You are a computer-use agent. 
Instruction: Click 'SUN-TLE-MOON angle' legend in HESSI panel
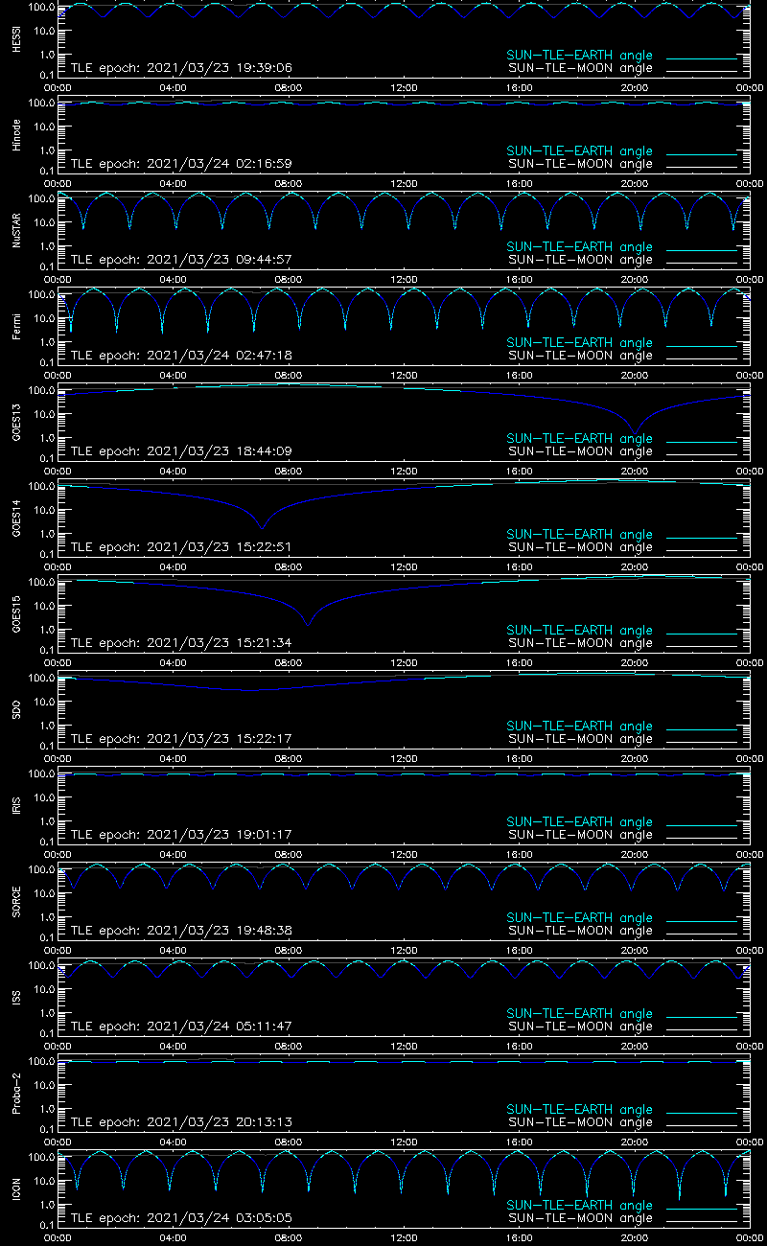[x=579, y=68]
